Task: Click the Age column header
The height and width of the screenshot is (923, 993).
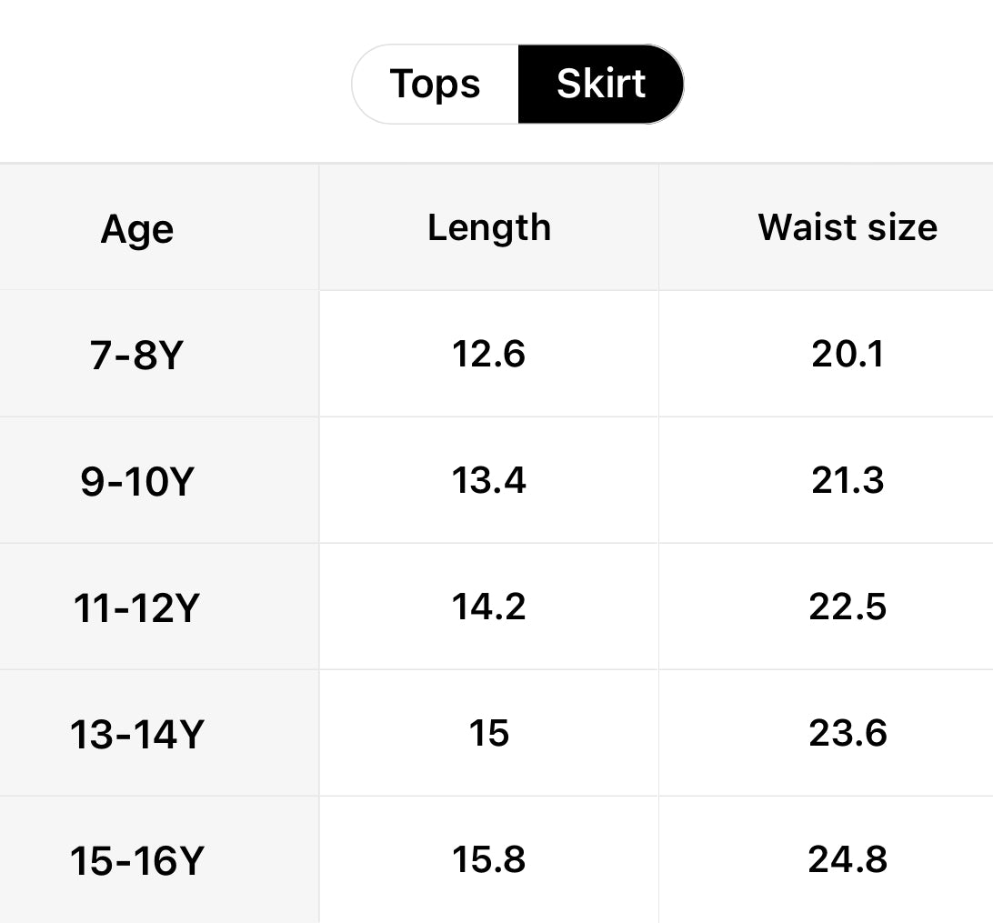Action: [137, 228]
